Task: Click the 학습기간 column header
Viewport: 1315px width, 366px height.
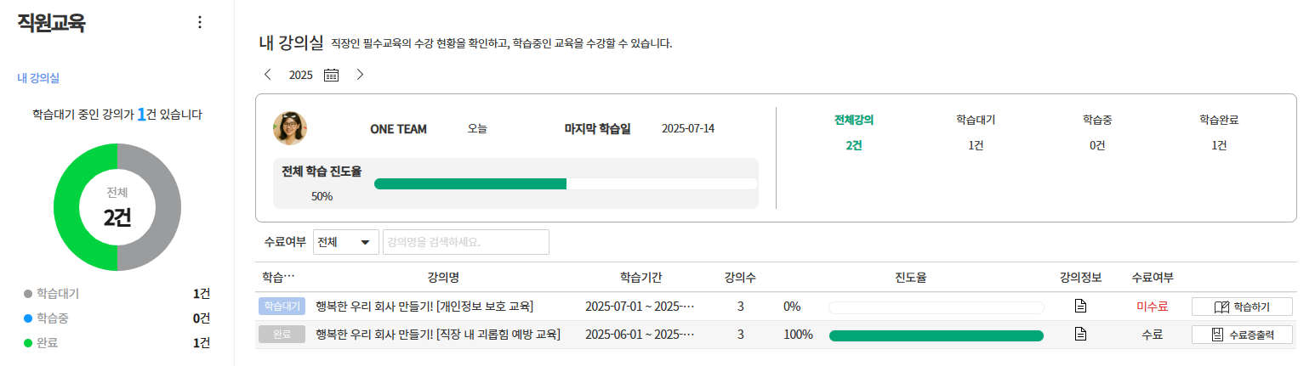Action: point(641,277)
